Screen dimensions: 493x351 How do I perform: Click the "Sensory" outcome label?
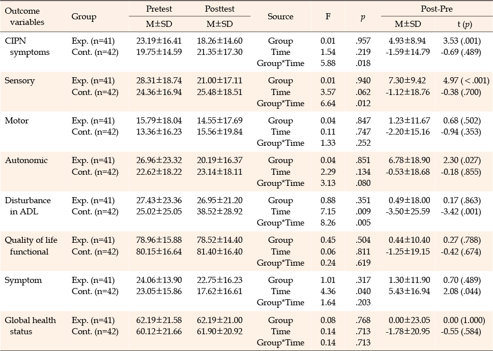tap(20, 80)
